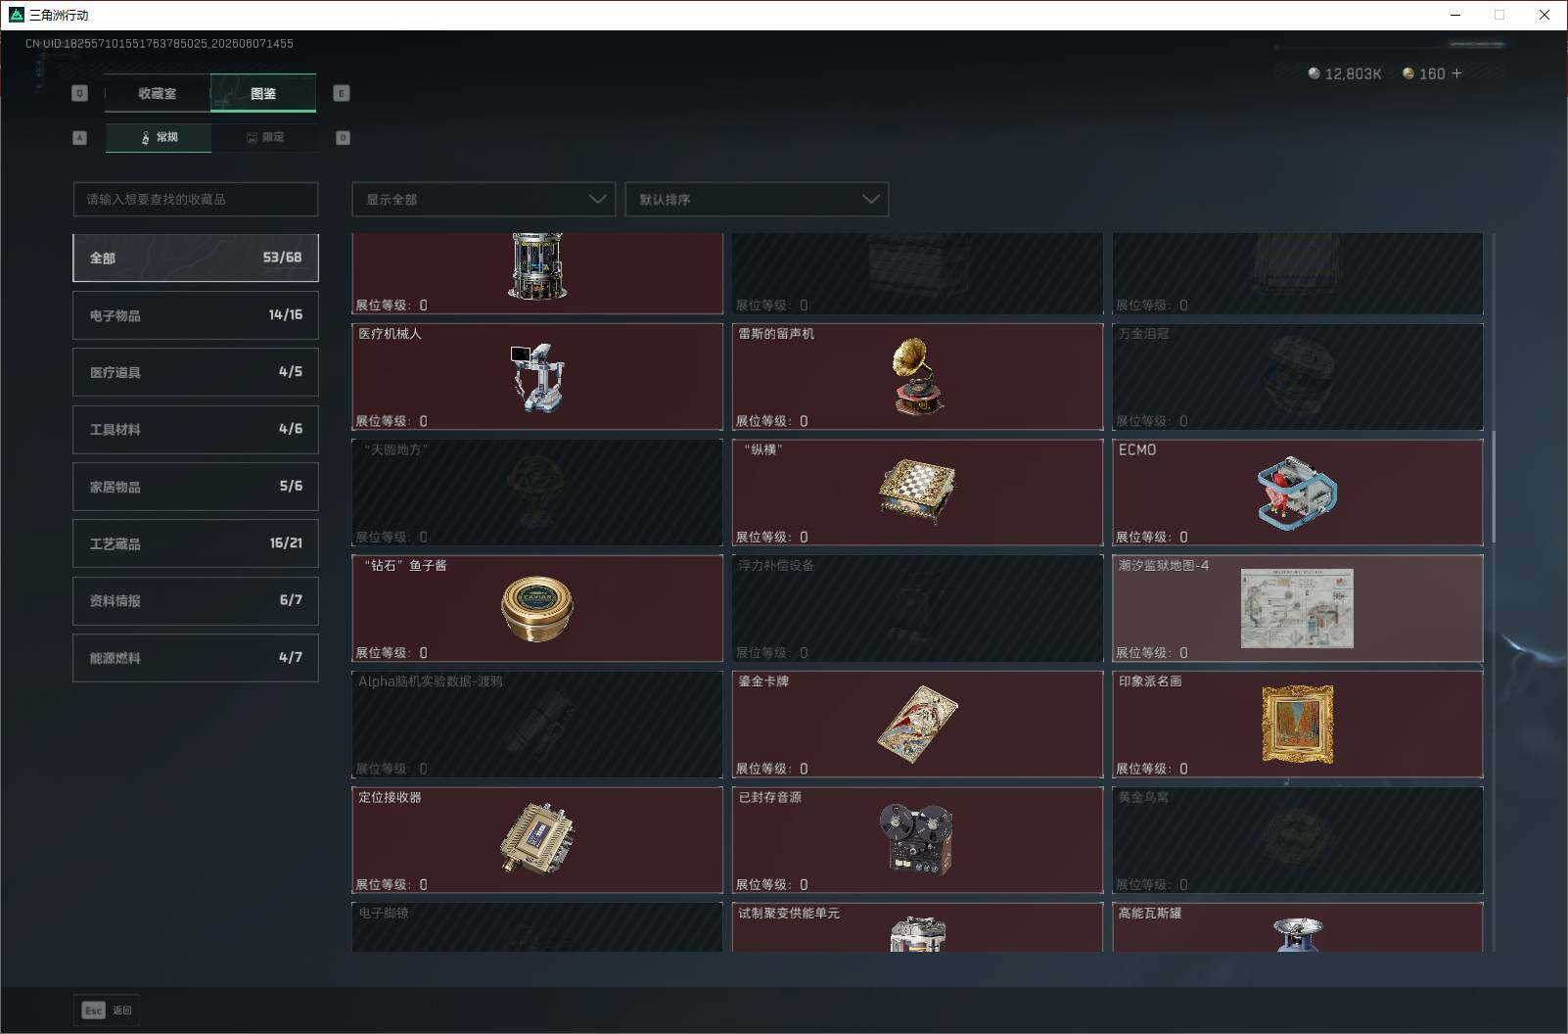The image size is (1568, 1034).
Task: Click the gold currency coin icon
Action: click(x=1407, y=73)
